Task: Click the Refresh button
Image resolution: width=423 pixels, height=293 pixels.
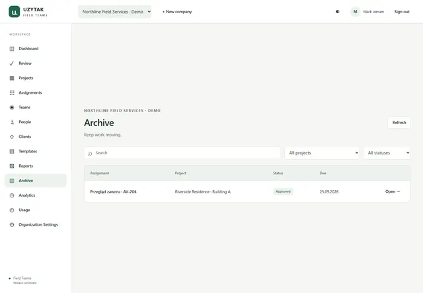Action: 399,123
